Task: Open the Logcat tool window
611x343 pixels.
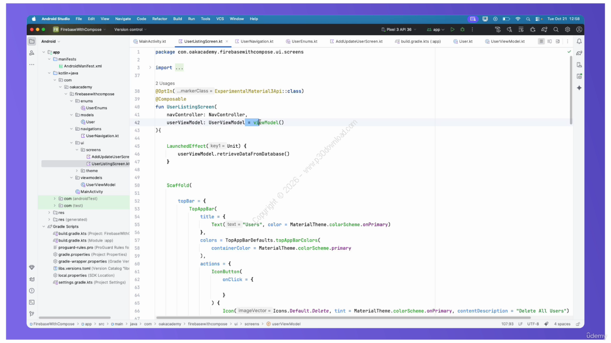Action: [32, 279]
